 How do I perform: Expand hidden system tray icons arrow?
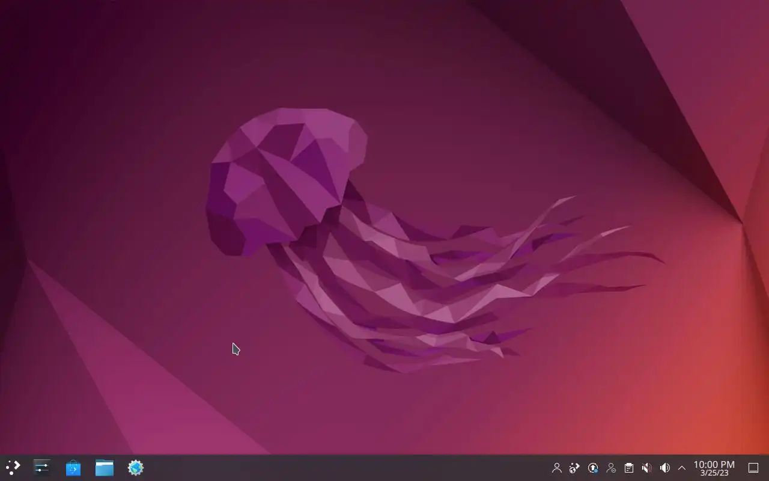(x=682, y=468)
